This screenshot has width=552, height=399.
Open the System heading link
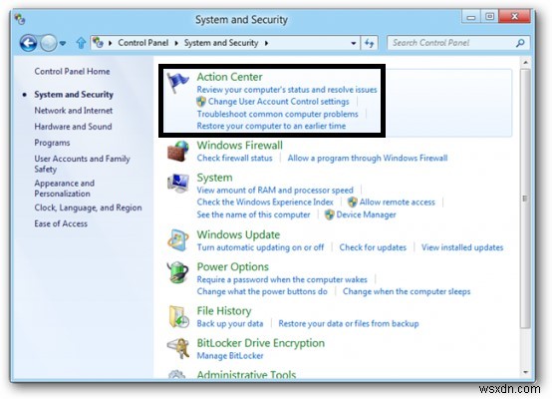click(x=214, y=178)
